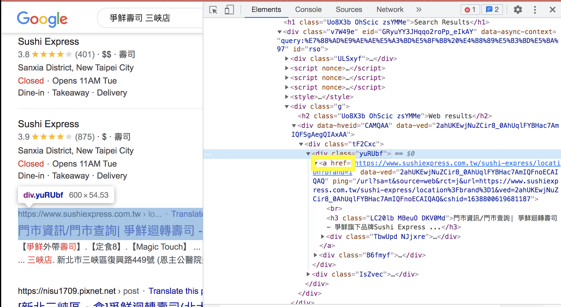Screen dimensions: 561x307
Task: Click the ellipsis beside the selected DOM row
Action: point(208,154)
